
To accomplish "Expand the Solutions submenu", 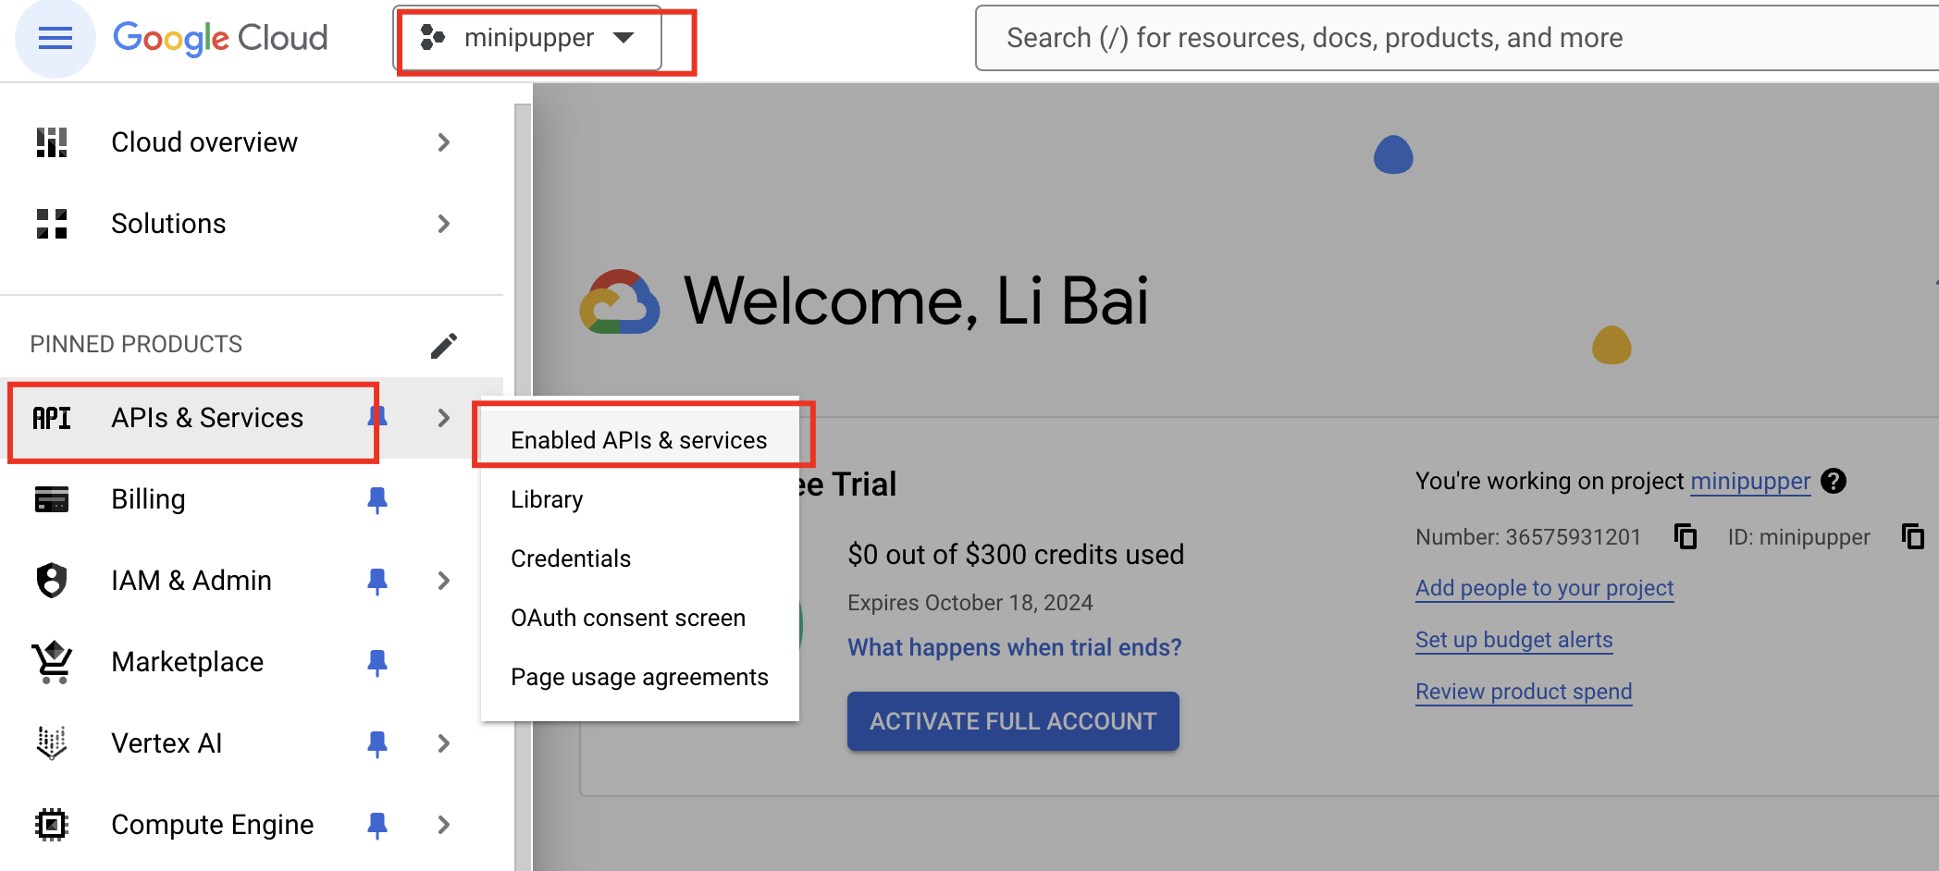I will point(444,223).
